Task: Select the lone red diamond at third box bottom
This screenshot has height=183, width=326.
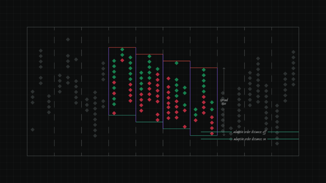Action: pos(185,126)
